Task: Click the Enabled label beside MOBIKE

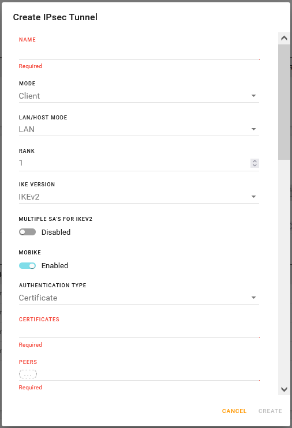Action: 55,265
